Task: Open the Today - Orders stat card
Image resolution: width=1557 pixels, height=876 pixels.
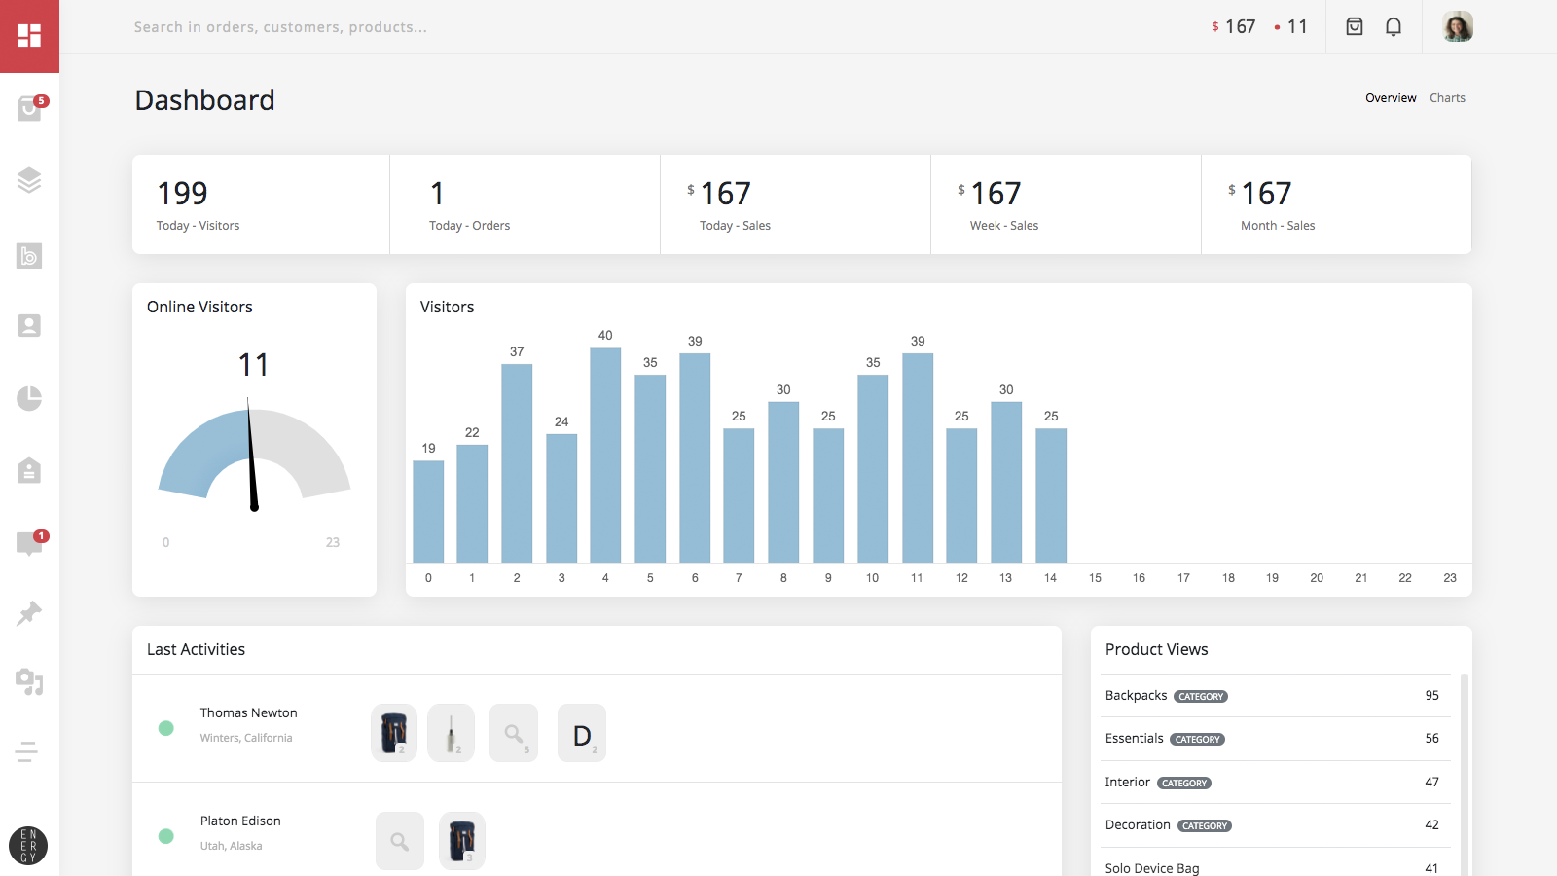Action: click(x=525, y=204)
